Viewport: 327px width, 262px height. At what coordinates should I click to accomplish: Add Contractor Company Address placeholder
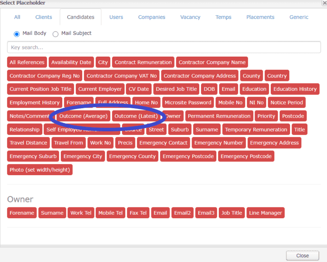[x=200, y=75]
